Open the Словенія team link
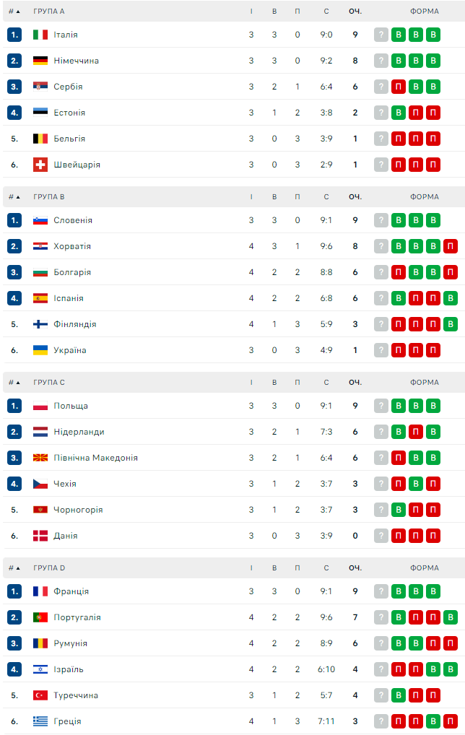The width and height of the screenshot is (465, 735). (73, 220)
